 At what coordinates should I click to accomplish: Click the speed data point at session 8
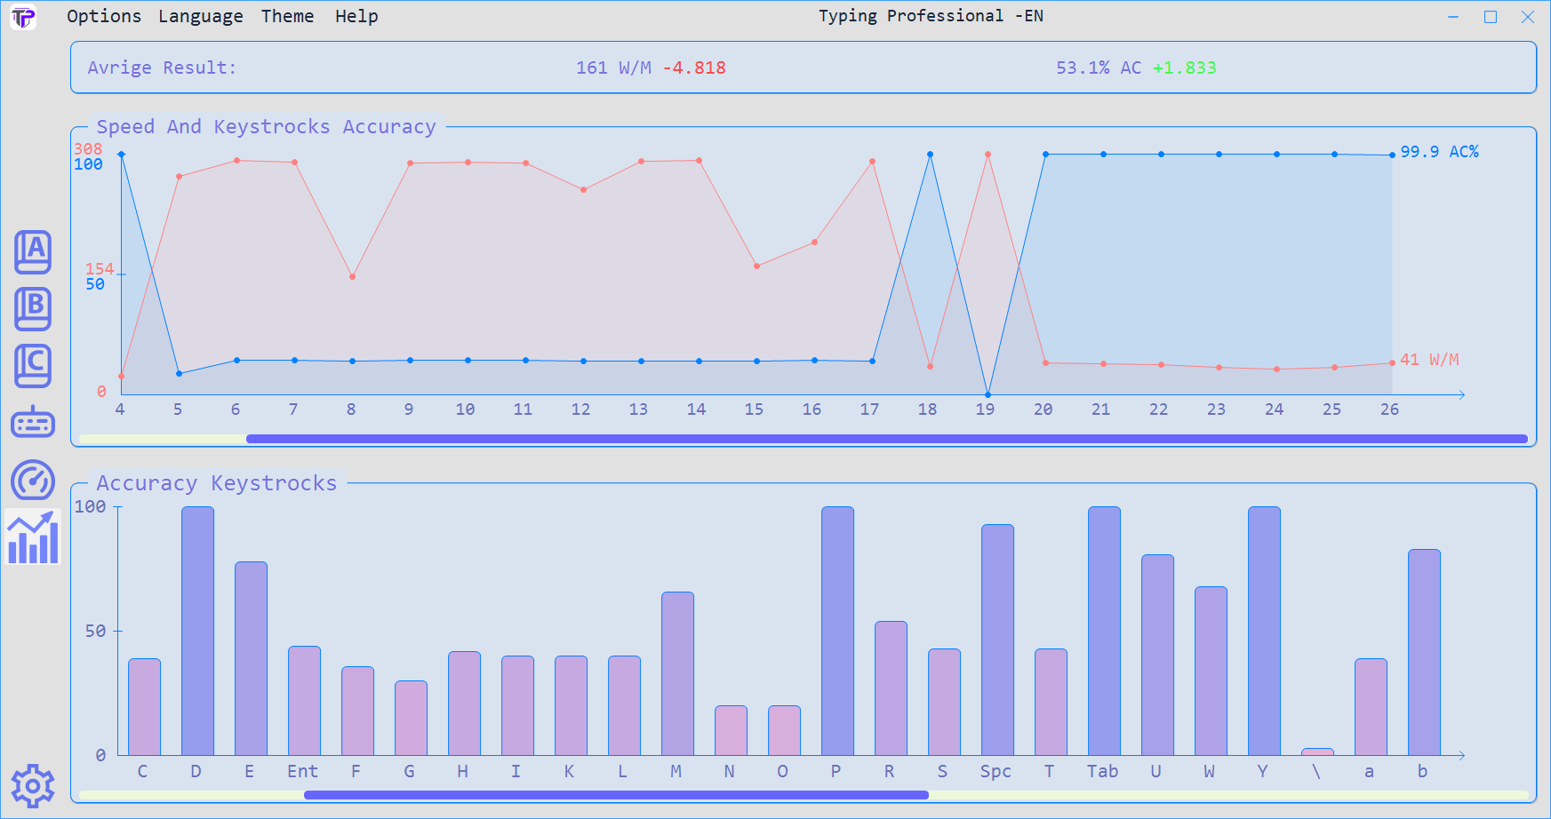[353, 277]
